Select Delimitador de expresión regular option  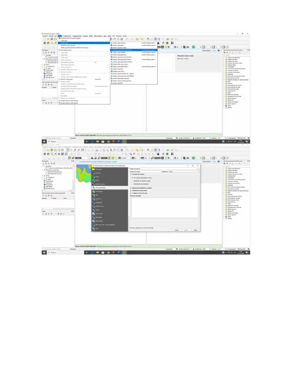click(x=141, y=181)
